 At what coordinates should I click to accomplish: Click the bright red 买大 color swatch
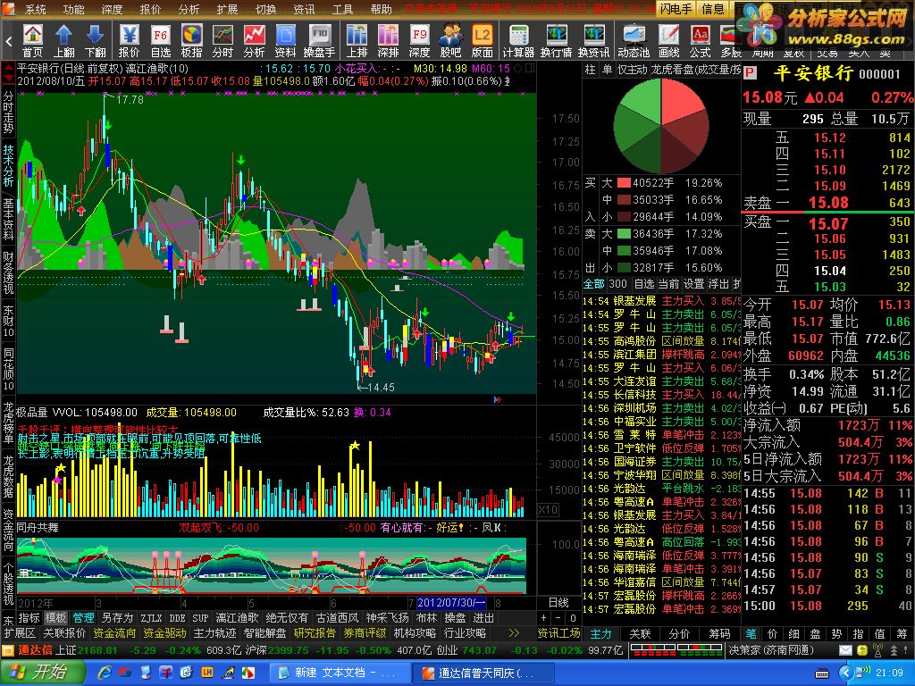(x=624, y=183)
